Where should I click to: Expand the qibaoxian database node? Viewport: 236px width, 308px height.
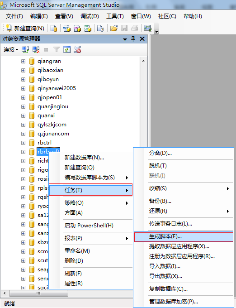(x=24, y=70)
